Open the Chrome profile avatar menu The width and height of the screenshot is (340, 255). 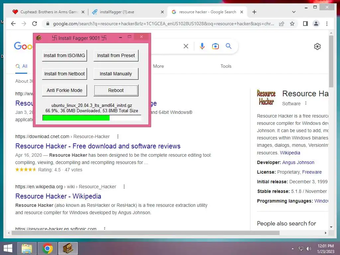point(316,24)
